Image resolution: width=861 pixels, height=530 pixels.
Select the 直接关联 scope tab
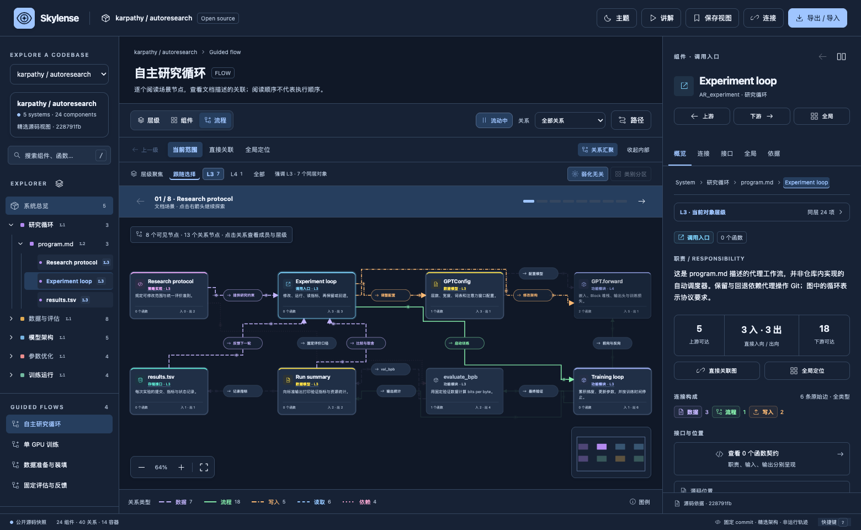[221, 150]
